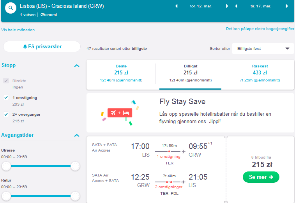Click Utreise slider left handle
The image size is (295, 203).
pos(6,166)
